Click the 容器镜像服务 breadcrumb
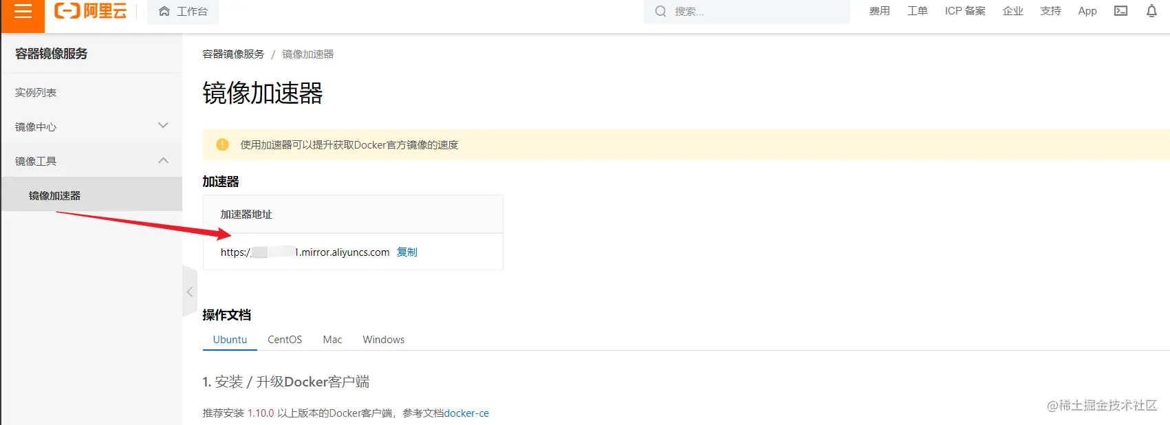Image resolution: width=1170 pixels, height=425 pixels. [x=233, y=54]
